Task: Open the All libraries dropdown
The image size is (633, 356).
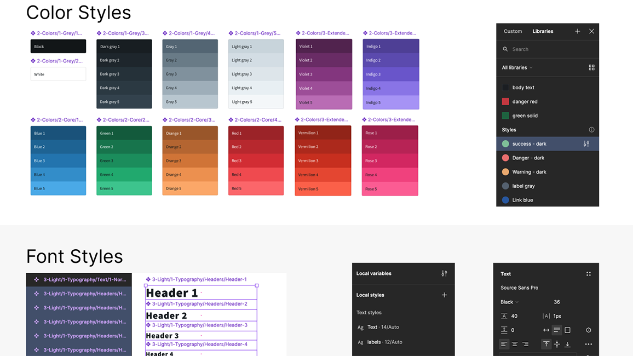Action: (515, 67)
